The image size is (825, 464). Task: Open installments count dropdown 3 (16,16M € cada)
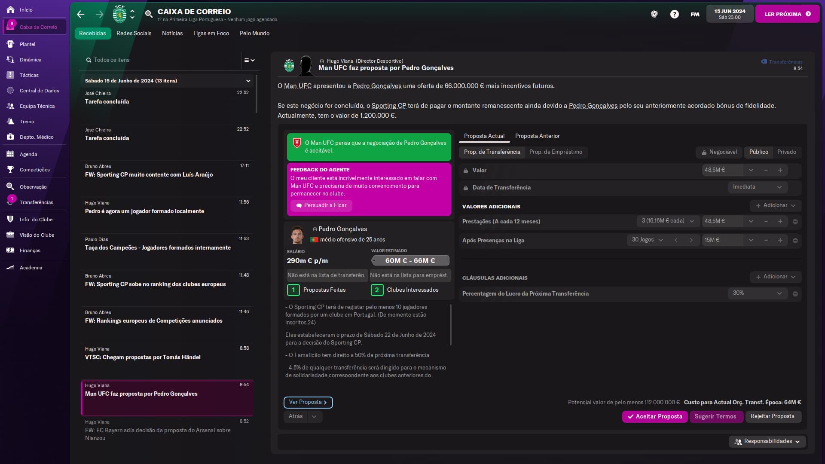point(668,221)
